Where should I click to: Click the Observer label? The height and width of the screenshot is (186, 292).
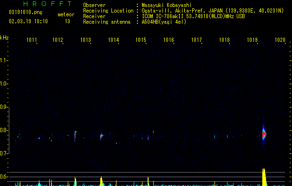(94, 5)
